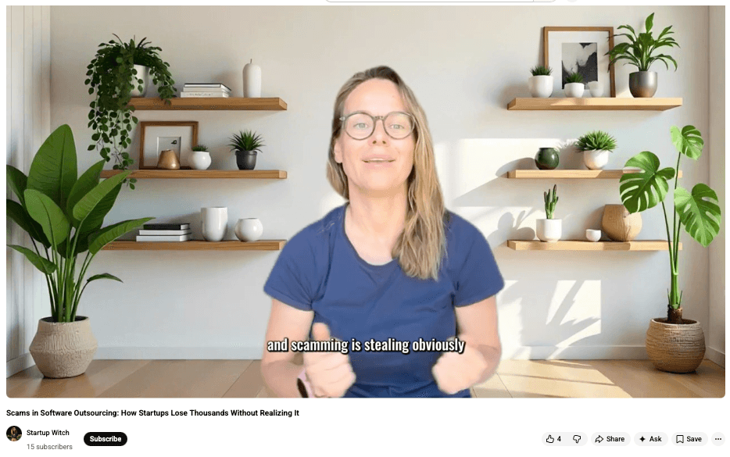Open the three-dot more actions menu
Viewport: 730px width, 457px height.
[x=718, y=439]
